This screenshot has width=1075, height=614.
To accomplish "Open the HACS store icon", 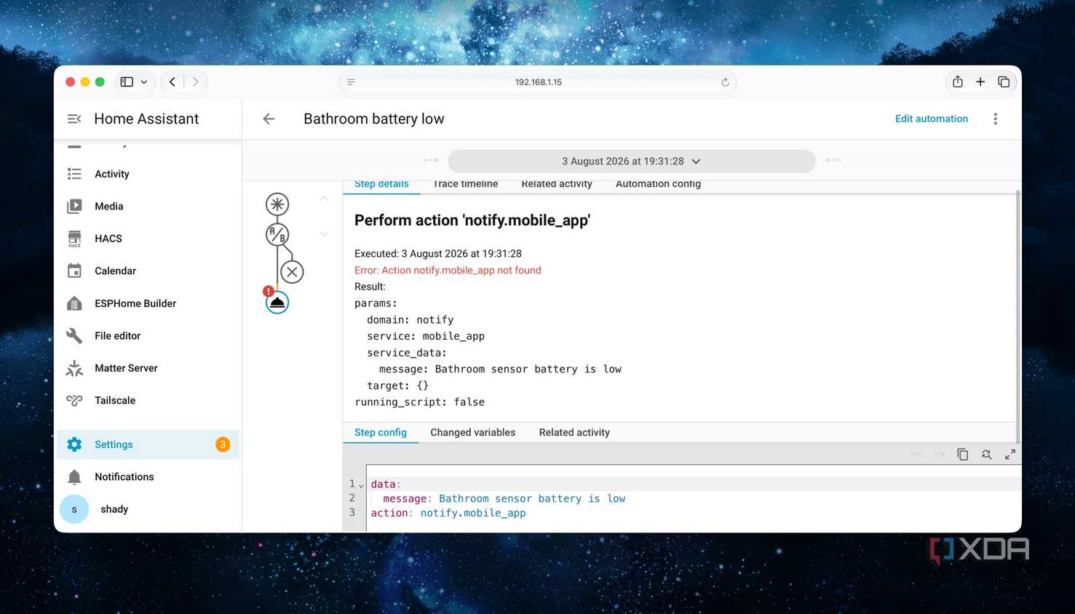I will [x=74, y=239].
